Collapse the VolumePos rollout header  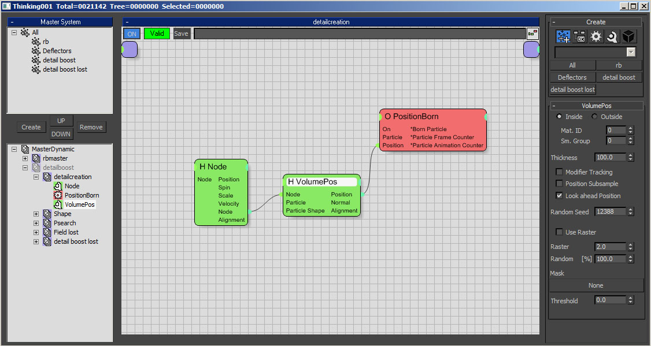click(x=596, y=106)
